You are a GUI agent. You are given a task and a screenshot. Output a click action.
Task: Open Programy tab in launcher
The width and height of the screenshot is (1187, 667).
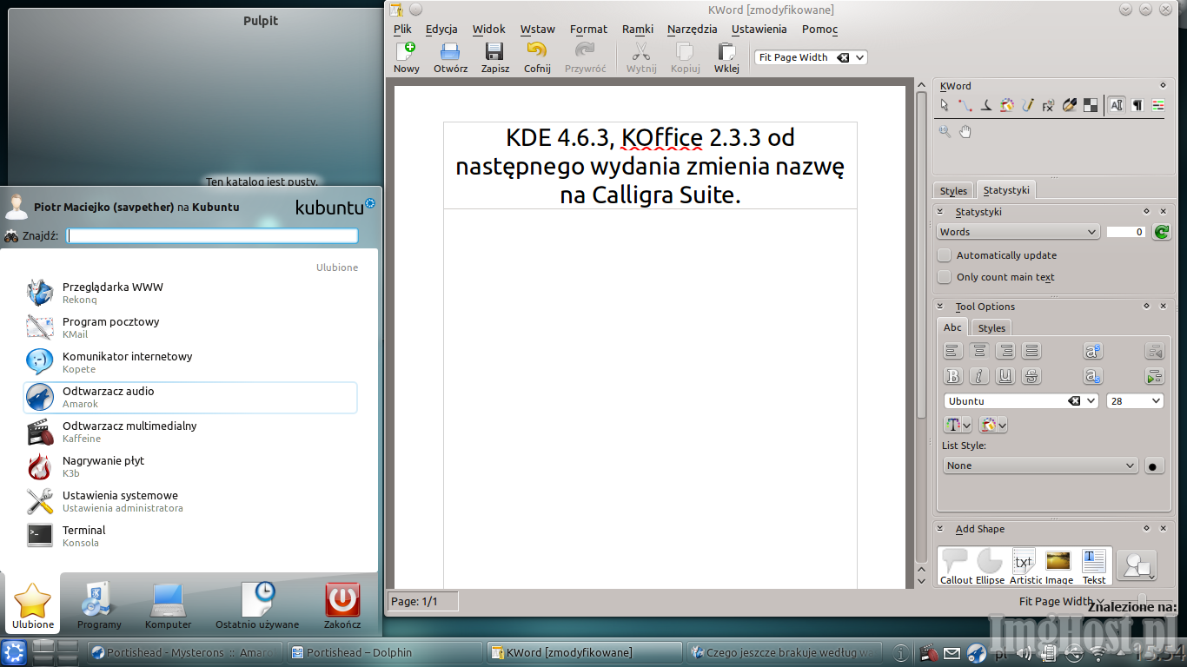tap(99, 606)
